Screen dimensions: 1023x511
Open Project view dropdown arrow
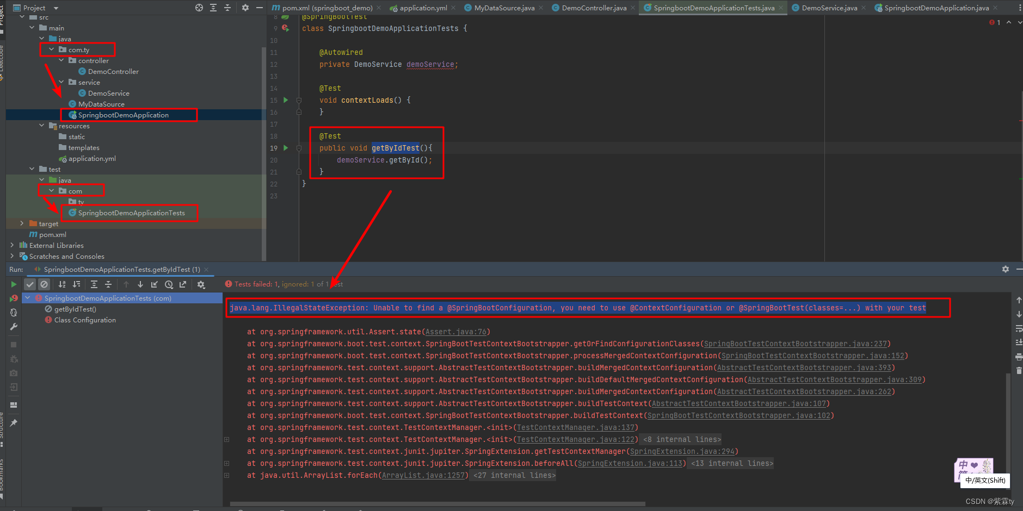coord(56,8)
